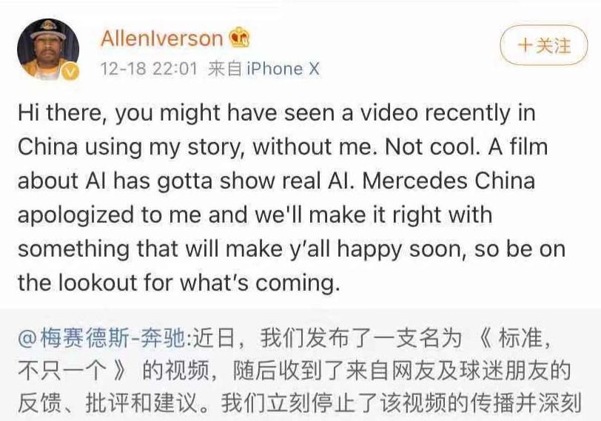
Task: Tap the line starting with 不只一个》的视频
Action: click(x=295, y=371)
